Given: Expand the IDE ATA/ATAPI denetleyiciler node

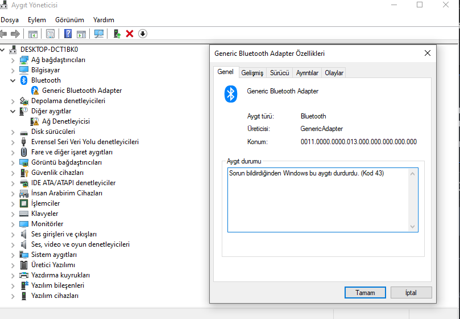Looking at the screenshot, I should click(x=13, y=183).
